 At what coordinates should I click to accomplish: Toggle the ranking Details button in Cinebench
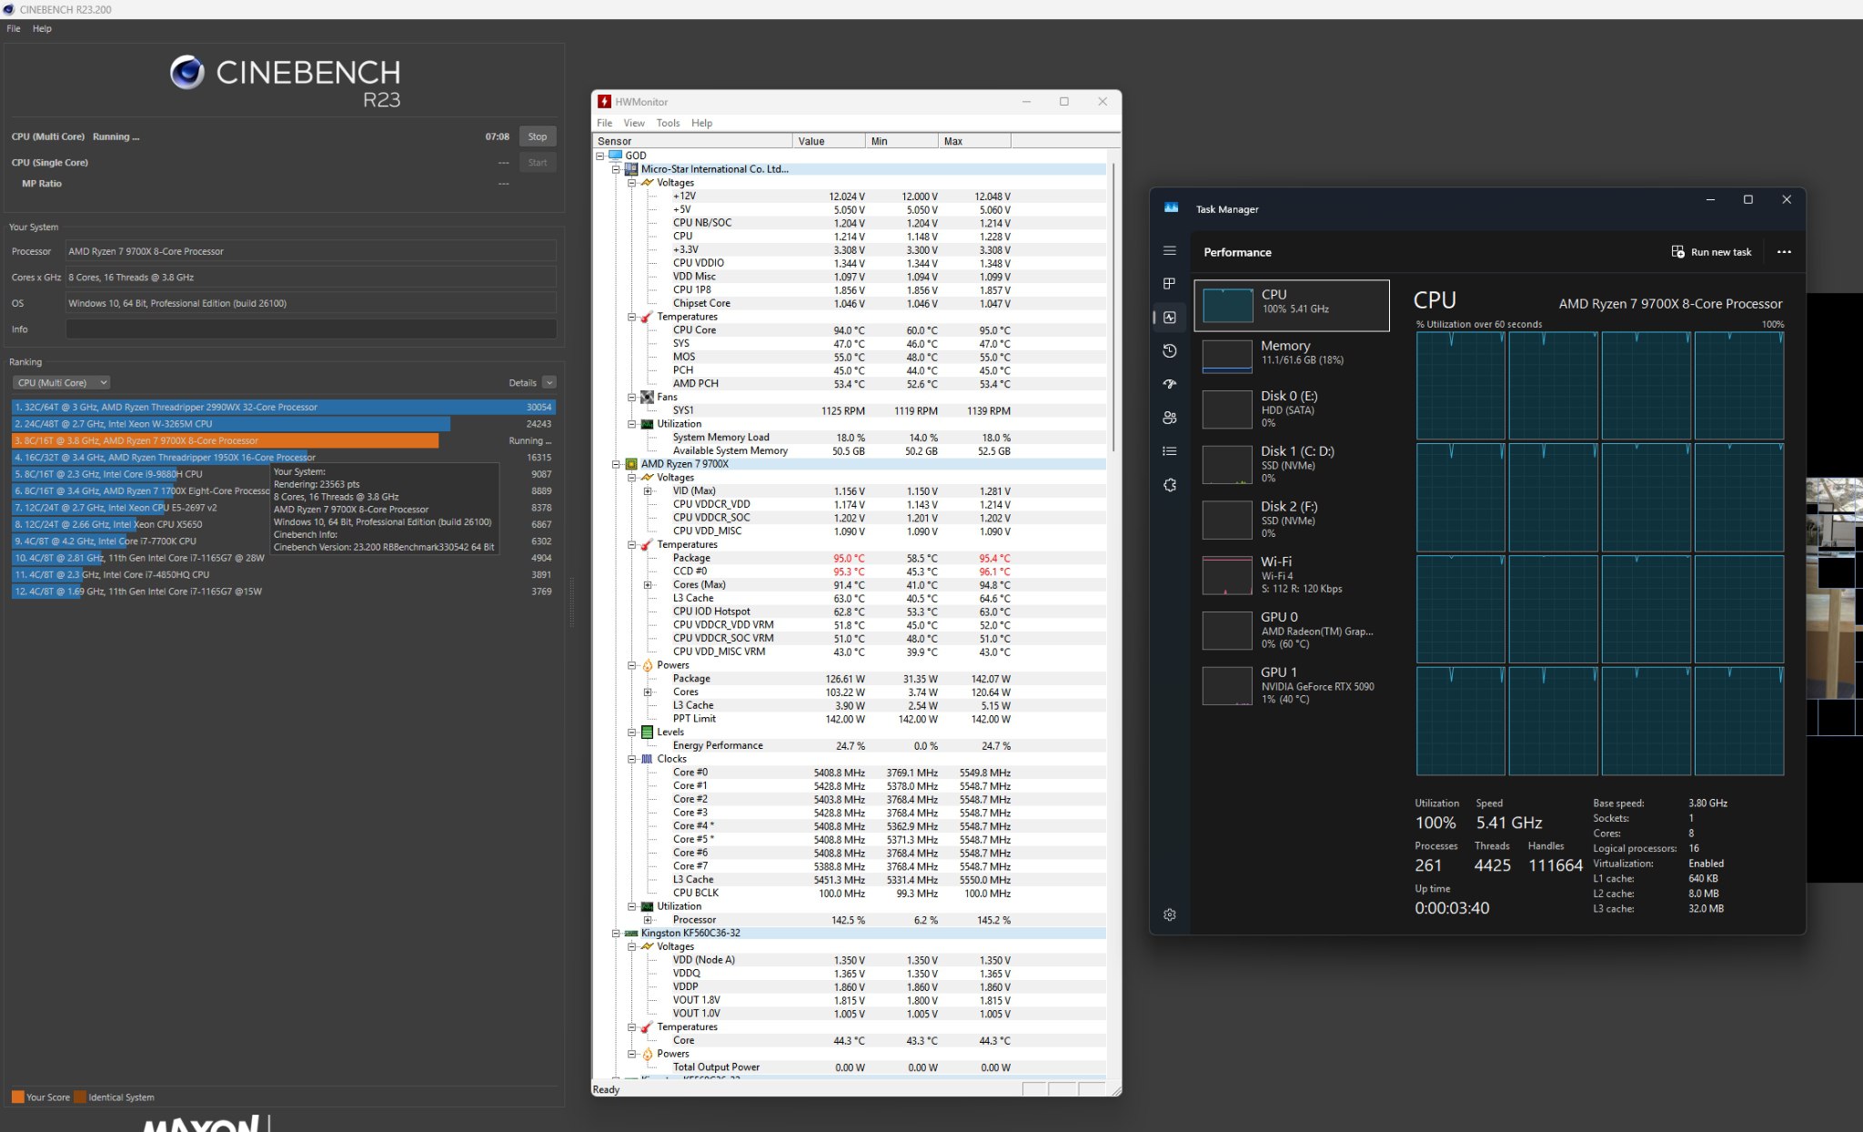coord(549,383)
